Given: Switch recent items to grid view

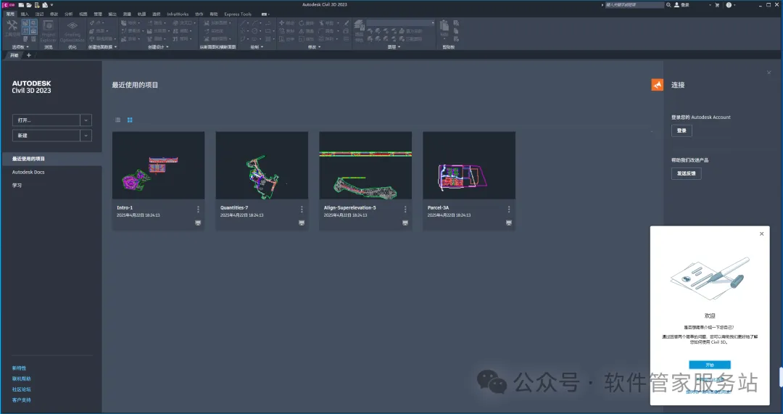Looking at the screenshot, I should (130, 120).
